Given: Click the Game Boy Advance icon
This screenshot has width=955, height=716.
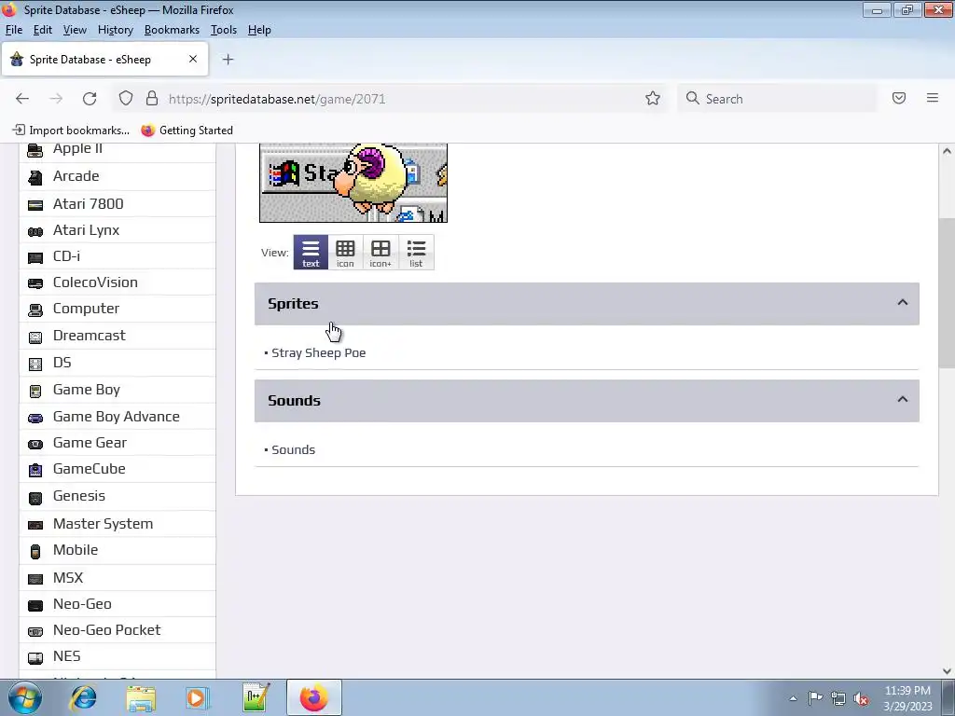Looking at the screenshot, I should click(x=35, y=418).
